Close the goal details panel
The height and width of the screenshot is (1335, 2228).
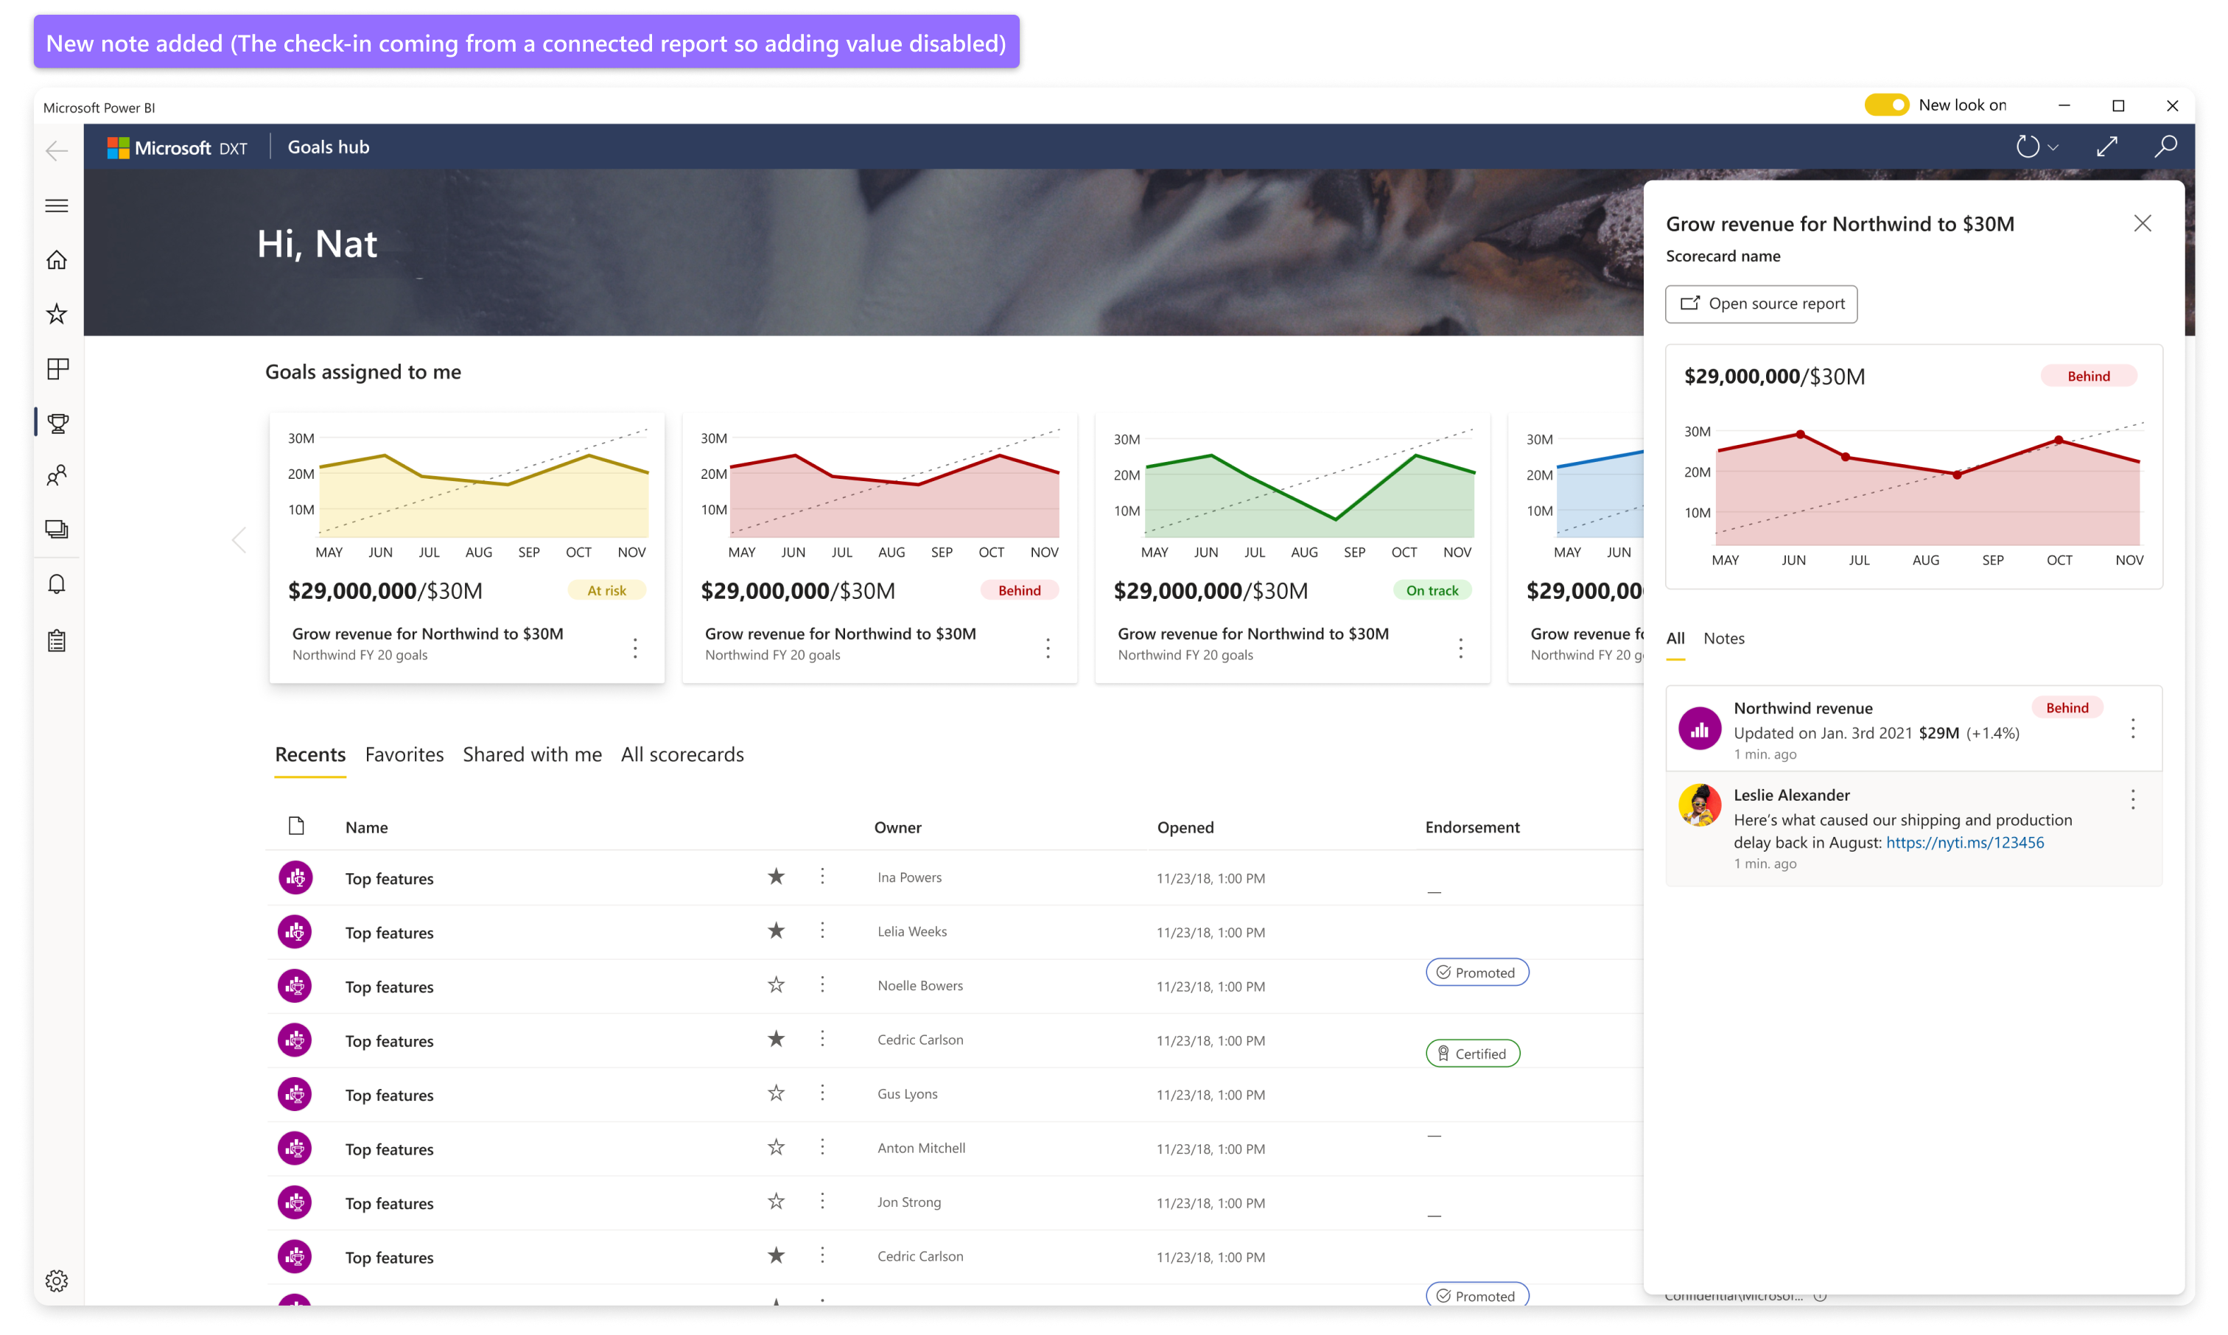[x=2143, y=223]
